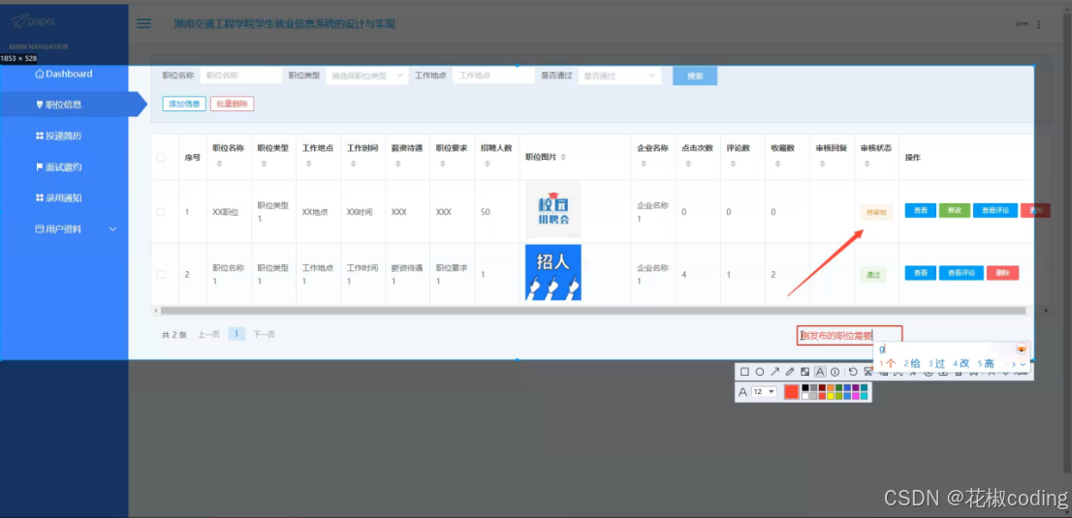Sort by 职位图片 column arrows
The image size is (1072, 518).
(x=563, y=157)
